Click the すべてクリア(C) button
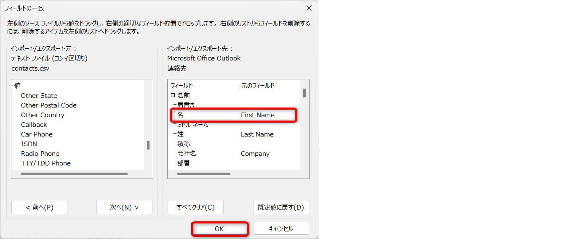Viewport: 566px width, 239px height. [x=195, y=207]
